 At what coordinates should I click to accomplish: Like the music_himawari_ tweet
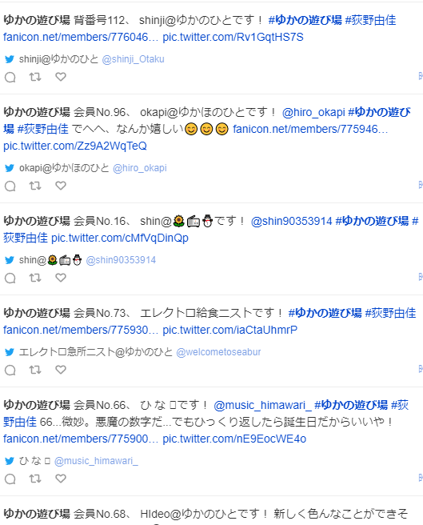pyautogui.click(x=61, y=479)
